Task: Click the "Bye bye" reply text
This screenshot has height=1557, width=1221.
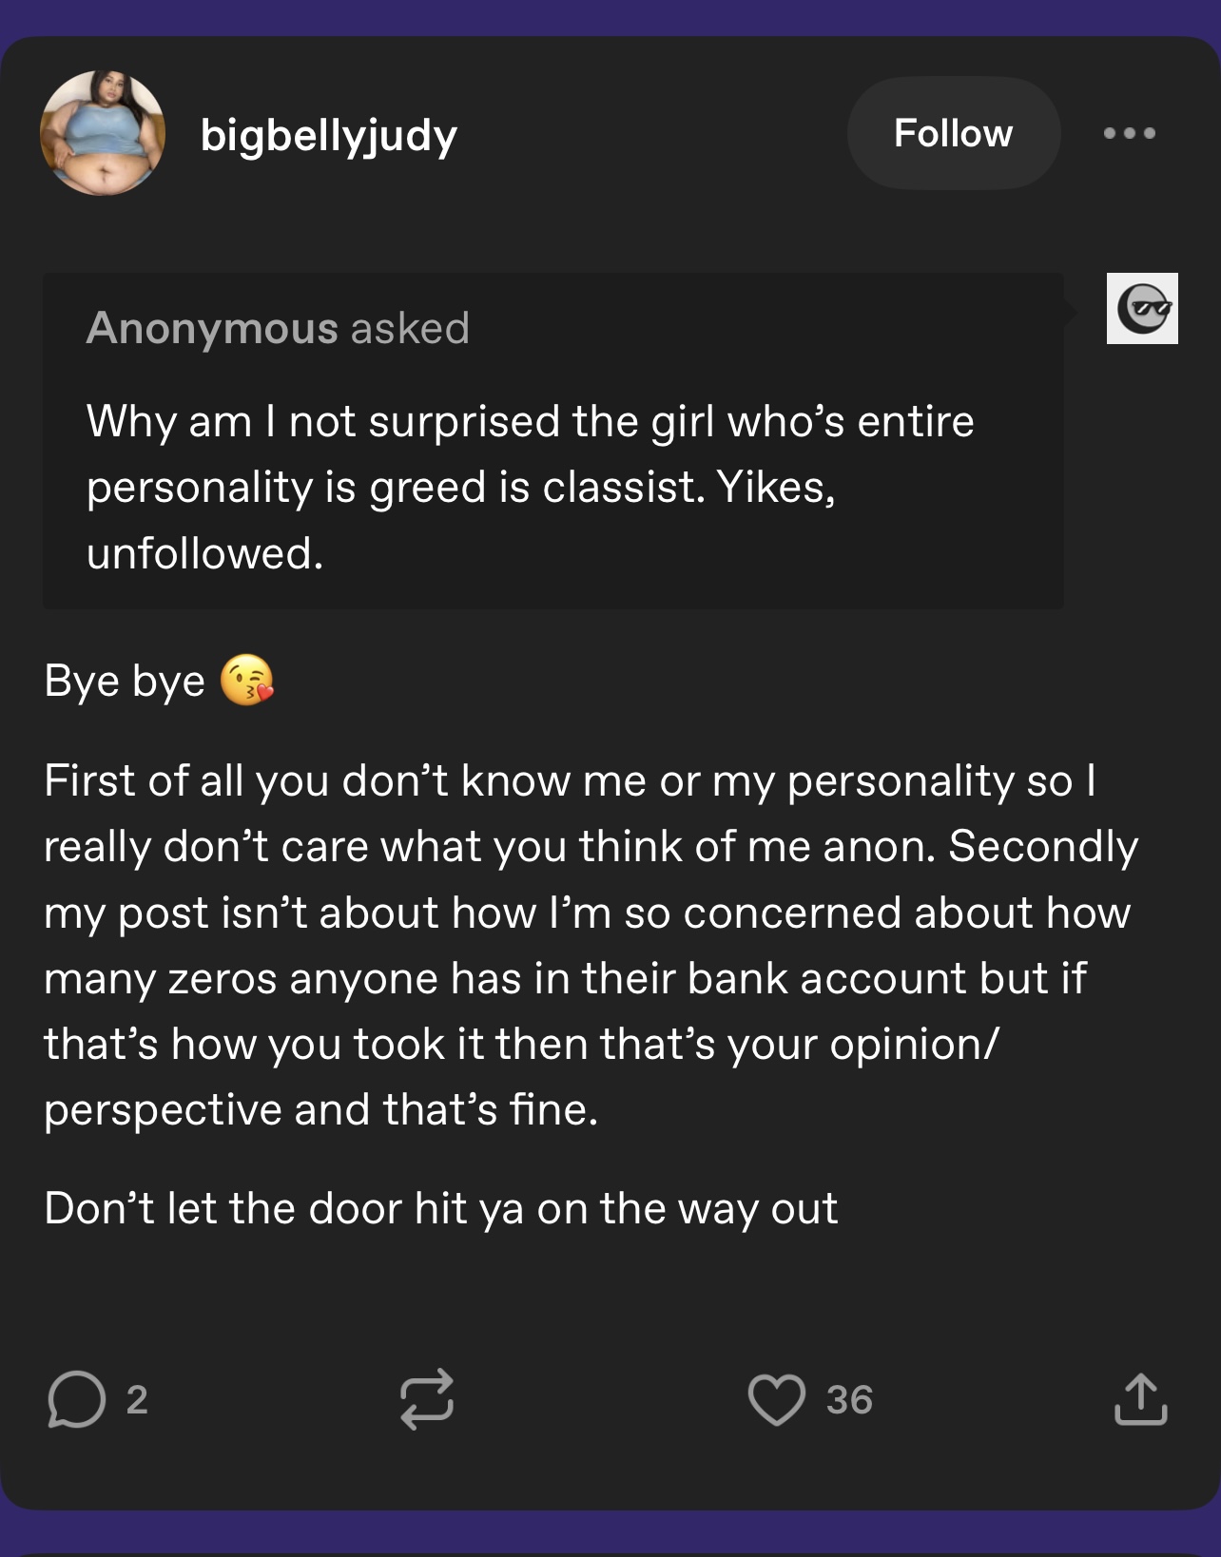Action: pos(125,681)
